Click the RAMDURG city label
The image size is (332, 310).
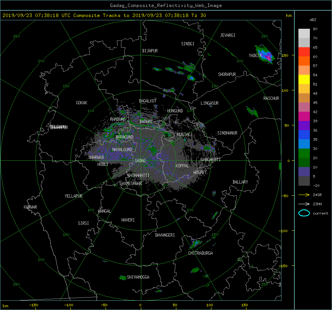pos(118,119)
